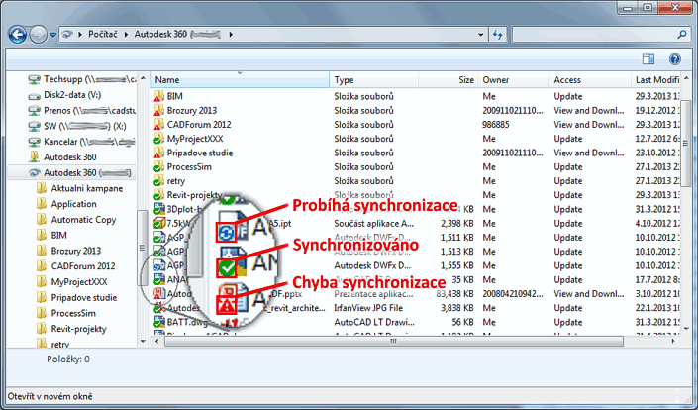Expand the address bar history dropdown
The height and width of the screenshot is (410, 698).
[480, 35]
